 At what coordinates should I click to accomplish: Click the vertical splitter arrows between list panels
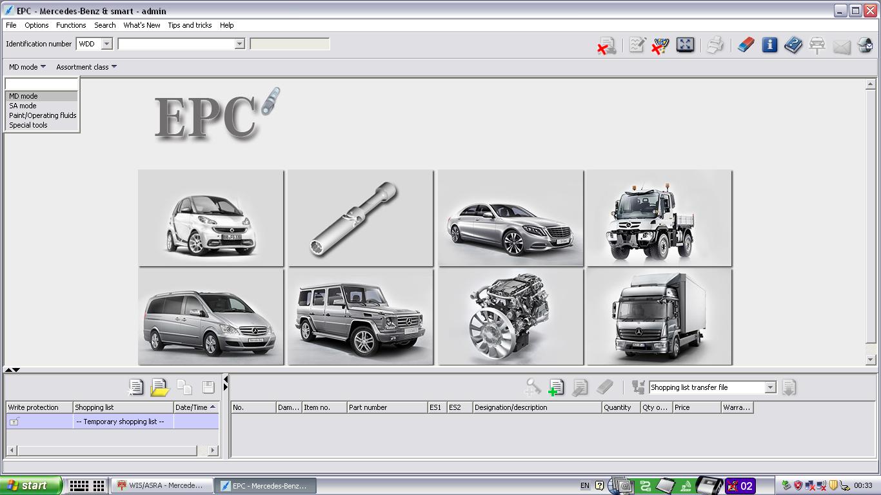pos(225,385)
